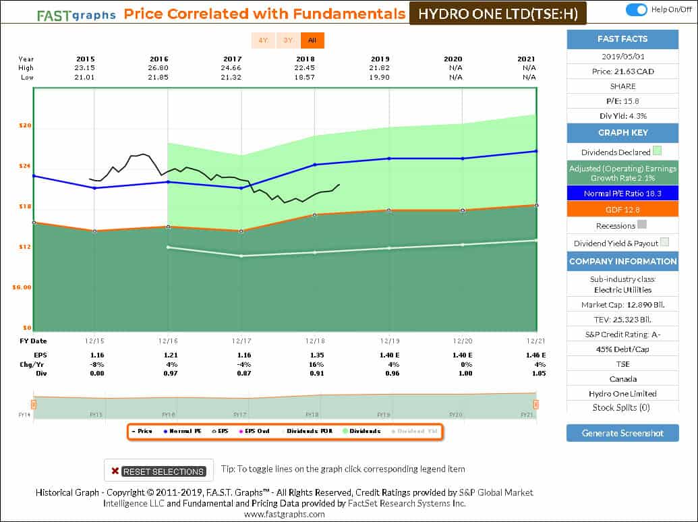Click the Generate Screenshot button
Screen dimensions: 698x522
pyautogui.click(x=622, y=433)
